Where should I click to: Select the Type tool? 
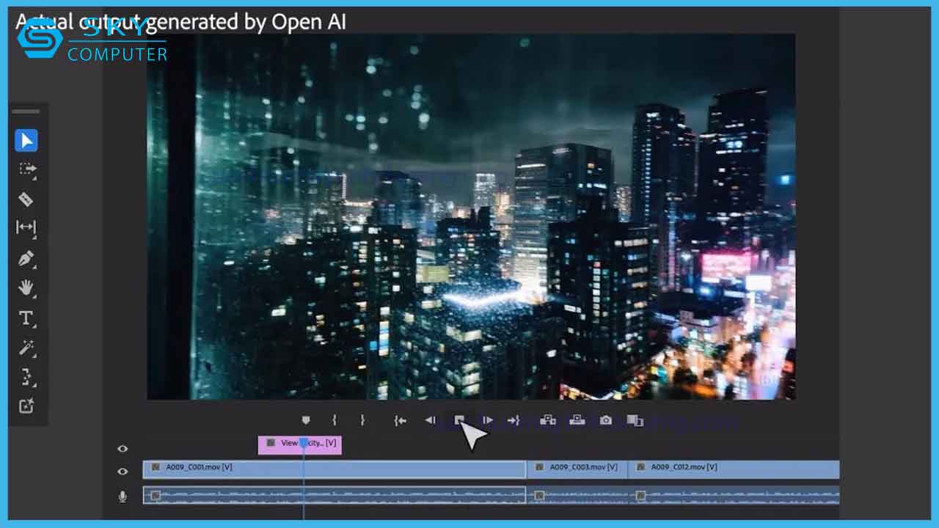tap(26, 318)
